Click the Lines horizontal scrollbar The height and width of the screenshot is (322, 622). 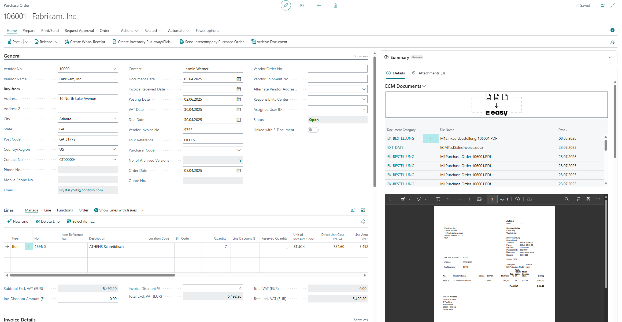click(92, 275)
